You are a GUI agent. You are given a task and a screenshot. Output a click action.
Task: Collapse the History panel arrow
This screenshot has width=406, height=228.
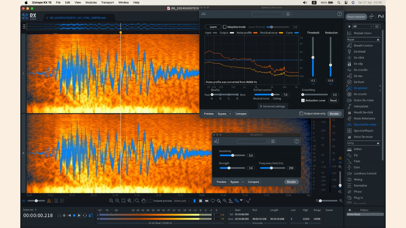click(350, 210)
